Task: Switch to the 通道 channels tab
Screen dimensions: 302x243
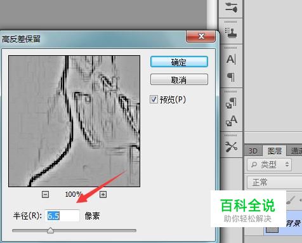Action: tap(295, 151)
